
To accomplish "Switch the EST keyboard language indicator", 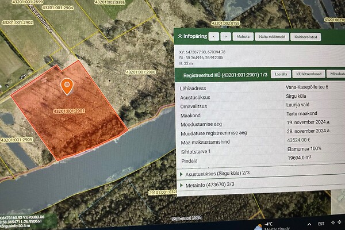I will point(321,224).
